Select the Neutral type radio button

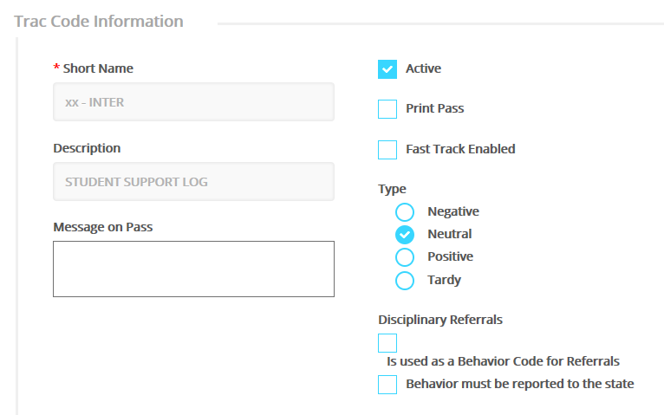click(405, 235)
